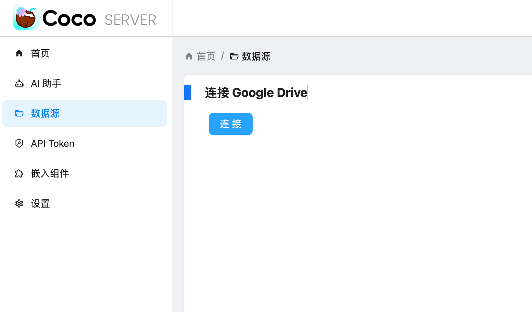Image resolution: width=532 pixels, height=312 pixels.
Task: Open the API Token menu item
Action: [85, 143]
